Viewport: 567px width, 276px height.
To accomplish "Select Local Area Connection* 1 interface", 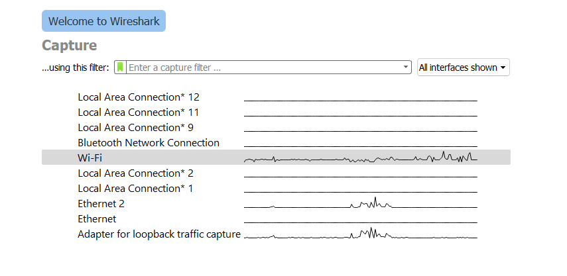I will [135, 188].
